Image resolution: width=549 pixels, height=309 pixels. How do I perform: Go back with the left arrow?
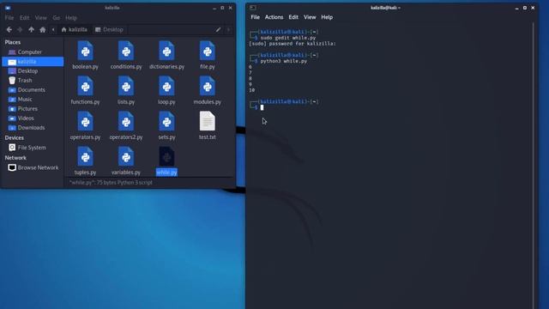coord(9,30)
